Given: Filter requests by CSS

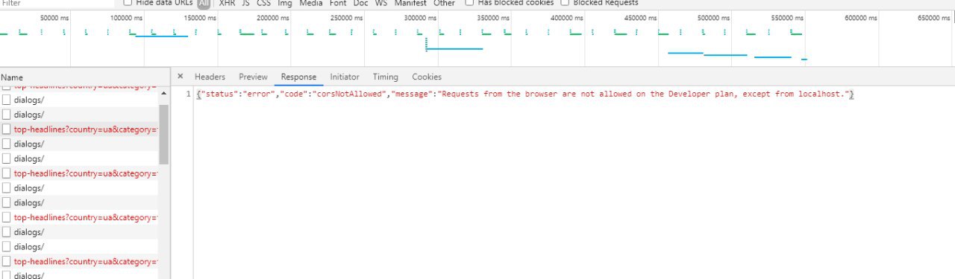Looking at the screenshot, I should [x=263, y=3].
